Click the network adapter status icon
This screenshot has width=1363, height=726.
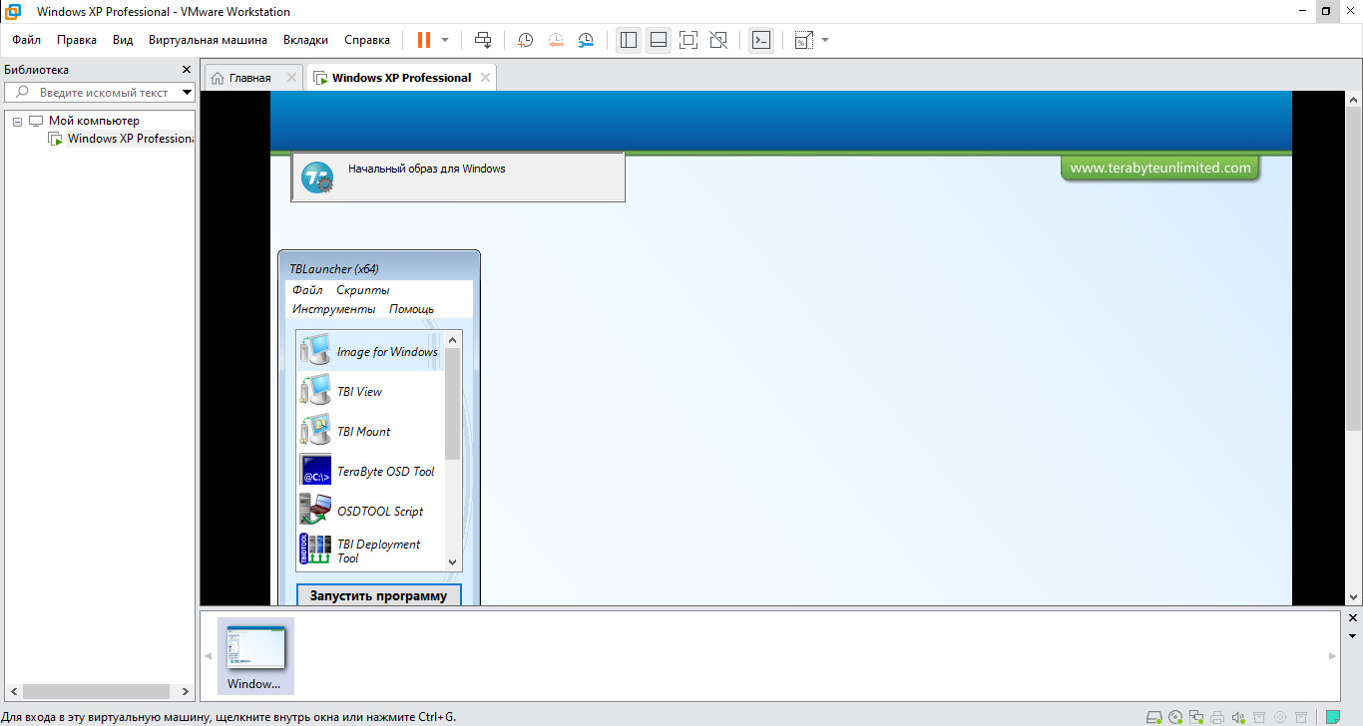pyautogui.click(x=1196, y=716)
